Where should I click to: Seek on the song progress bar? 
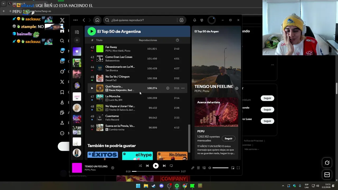pyautogui.click(x=156, y=172)
